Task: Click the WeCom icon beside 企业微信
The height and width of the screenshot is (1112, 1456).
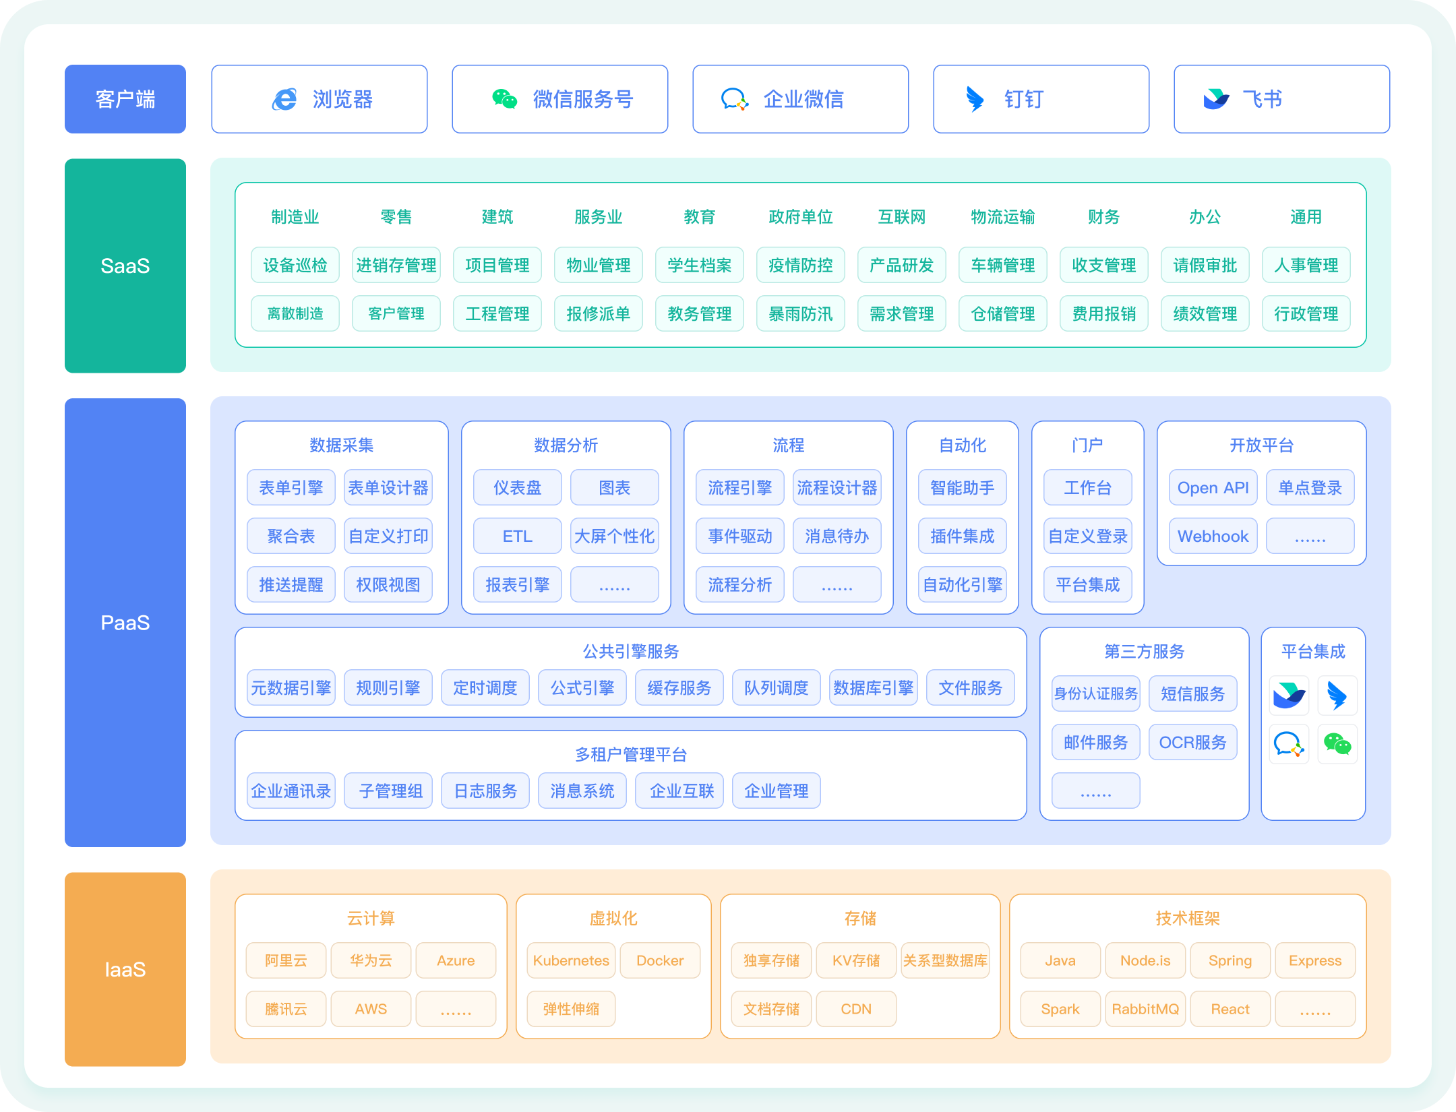Action: (x=735, y=99)
